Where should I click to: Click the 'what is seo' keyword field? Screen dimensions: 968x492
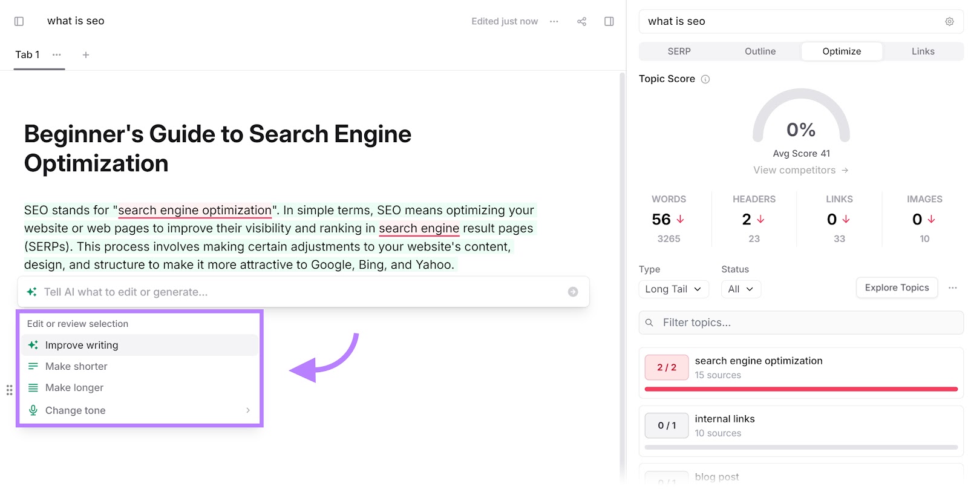click(x=801, y=21)
